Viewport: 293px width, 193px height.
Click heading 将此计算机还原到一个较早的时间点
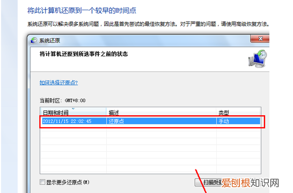pyautogui.click(x=82, y=10)
